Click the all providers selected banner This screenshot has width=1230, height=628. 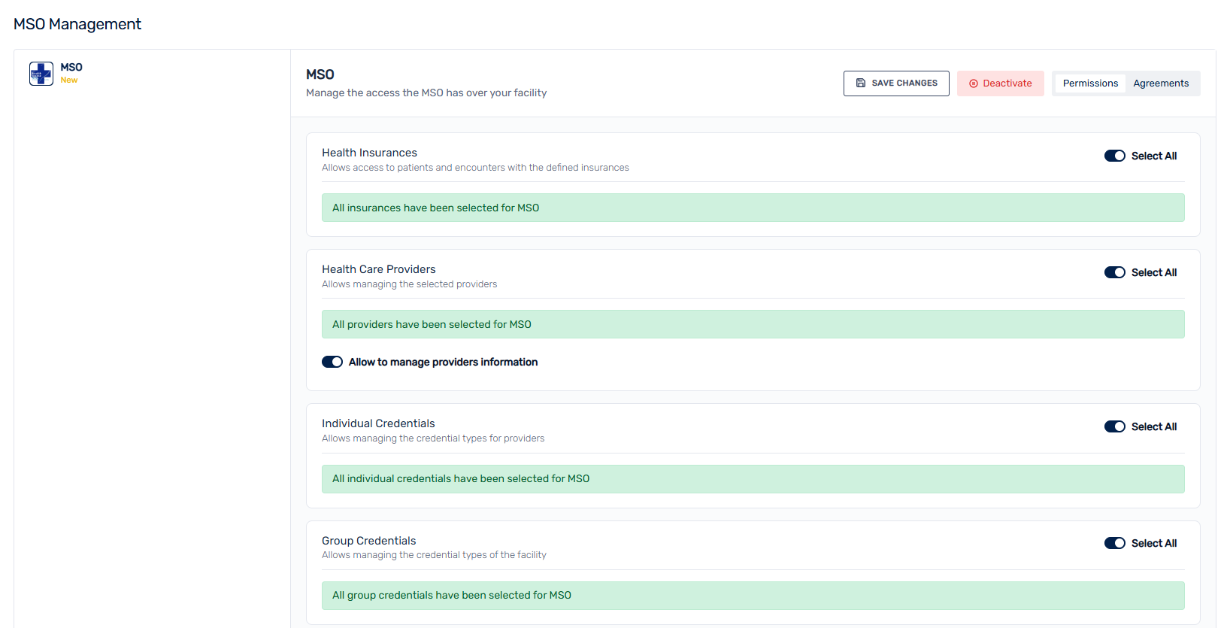pyautogui.click(x=753, y=324)
